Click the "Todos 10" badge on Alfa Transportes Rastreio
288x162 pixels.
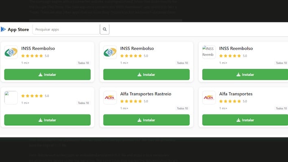pyautogui.click(x=182, y=108)
